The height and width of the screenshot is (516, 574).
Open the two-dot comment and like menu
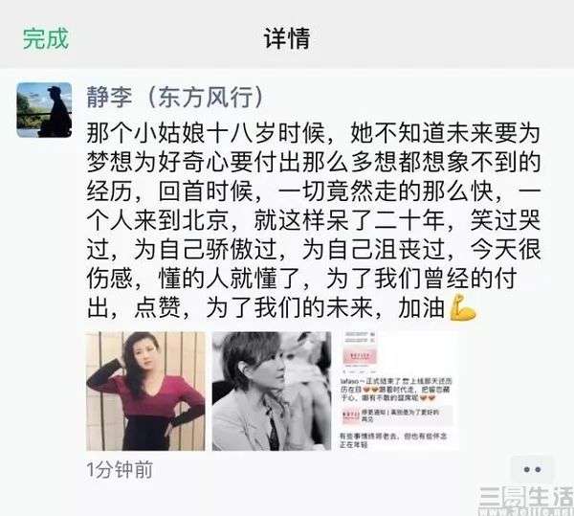[532, 469]
